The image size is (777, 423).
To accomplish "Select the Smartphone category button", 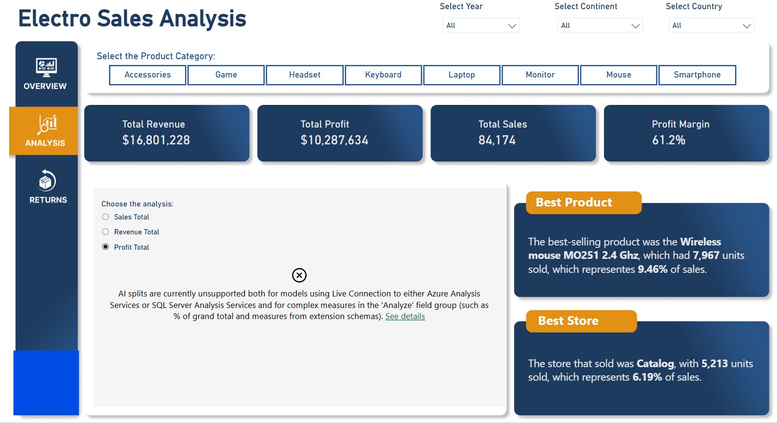I will tap(697, 75).
